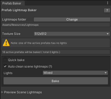Click the yellow warning triangle icon
111x99 pixels.
[x=6, y=43]
